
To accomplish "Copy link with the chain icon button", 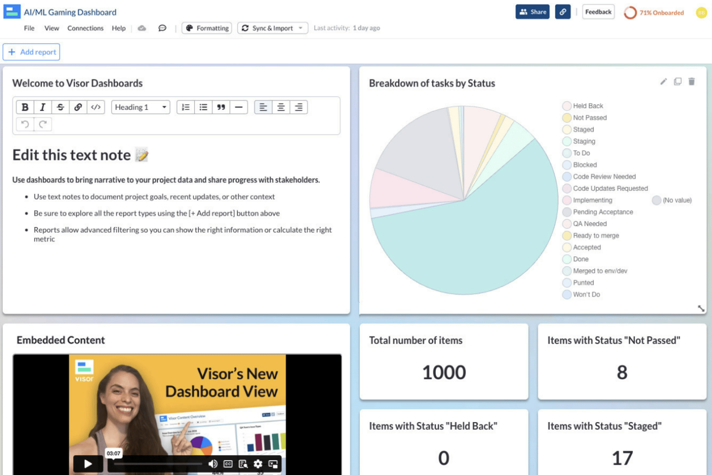I will (x=562, y=12).
